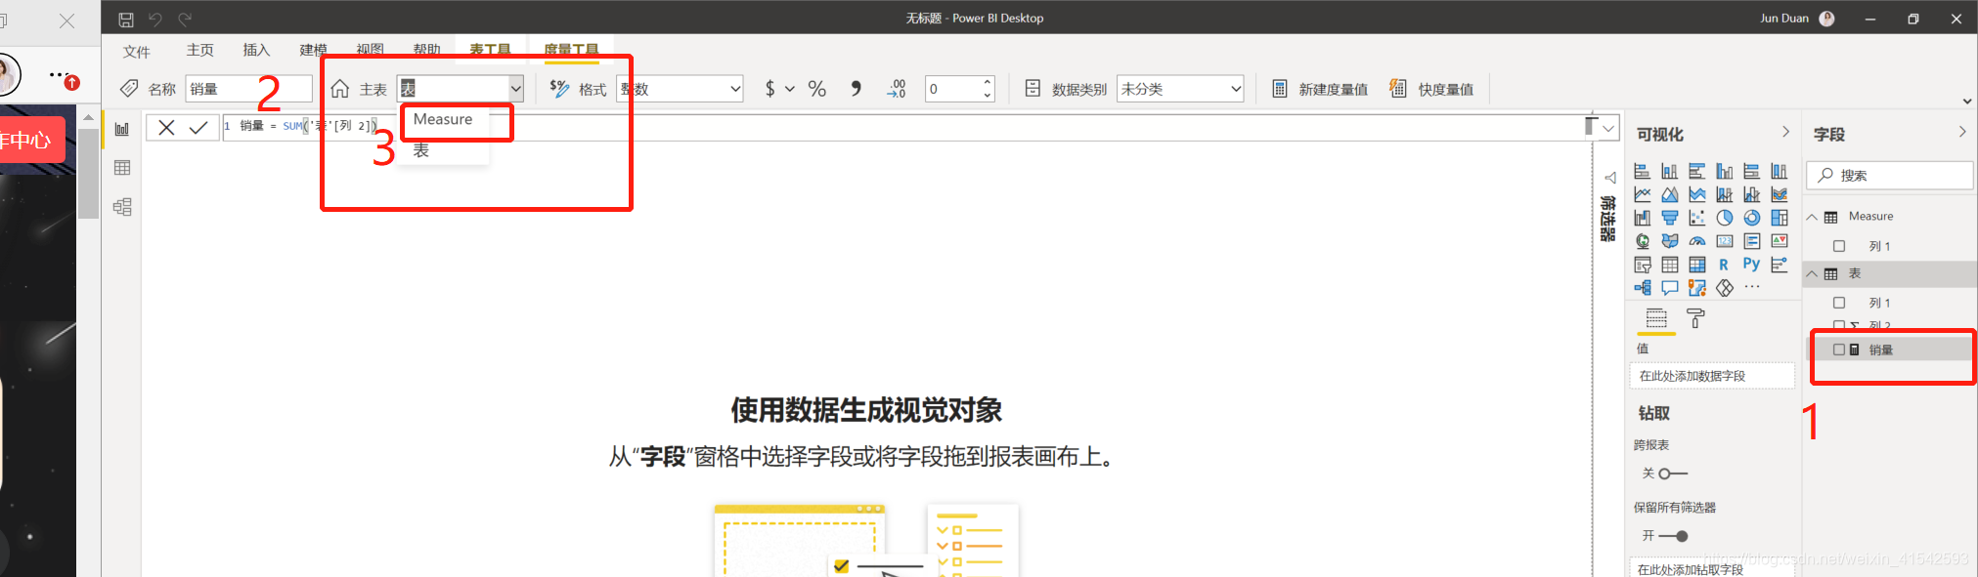Switch to the 主页 ribbon tab
Viewport: 1978px width, 577px height.
point(200,50)
